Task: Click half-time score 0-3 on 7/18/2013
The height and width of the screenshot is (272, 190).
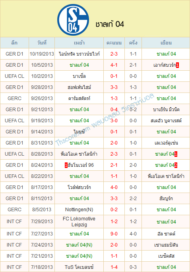Action: click(x=133, y=267)
